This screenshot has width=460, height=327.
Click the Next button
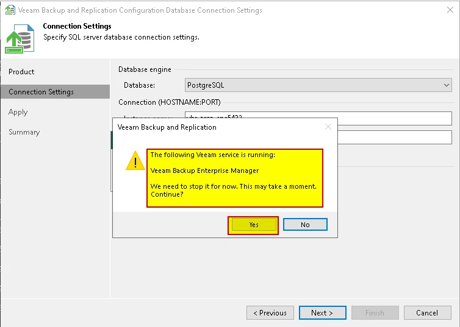point(322,313)
